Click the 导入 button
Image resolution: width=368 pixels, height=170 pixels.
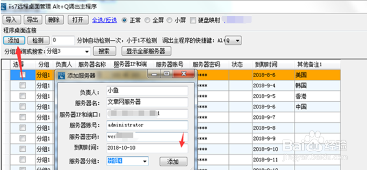12,20
